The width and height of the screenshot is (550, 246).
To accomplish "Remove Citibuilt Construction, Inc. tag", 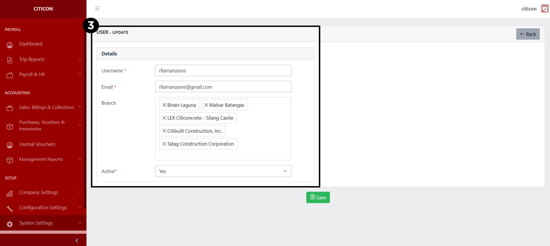I will [164, 131].
